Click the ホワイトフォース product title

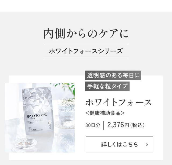click(x=119, y=103)
